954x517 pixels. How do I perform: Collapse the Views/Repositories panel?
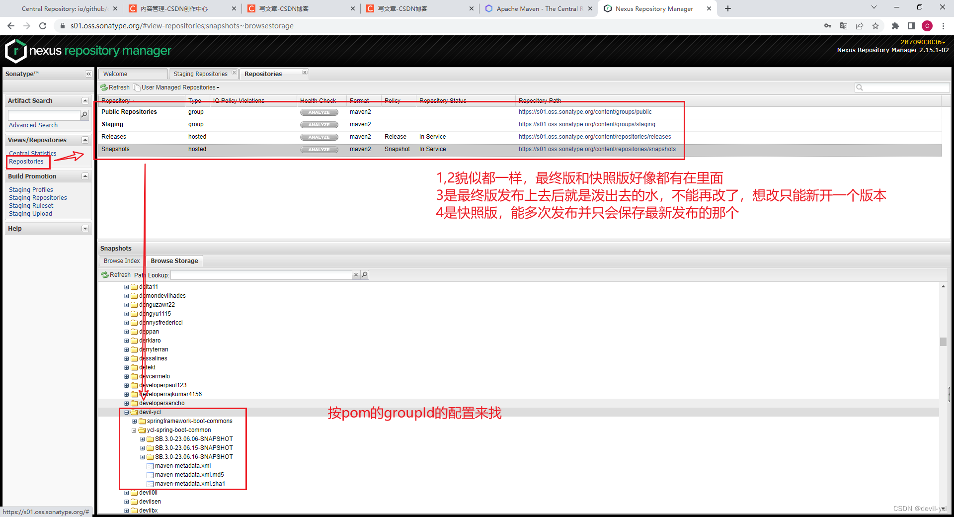click(85, 140)
